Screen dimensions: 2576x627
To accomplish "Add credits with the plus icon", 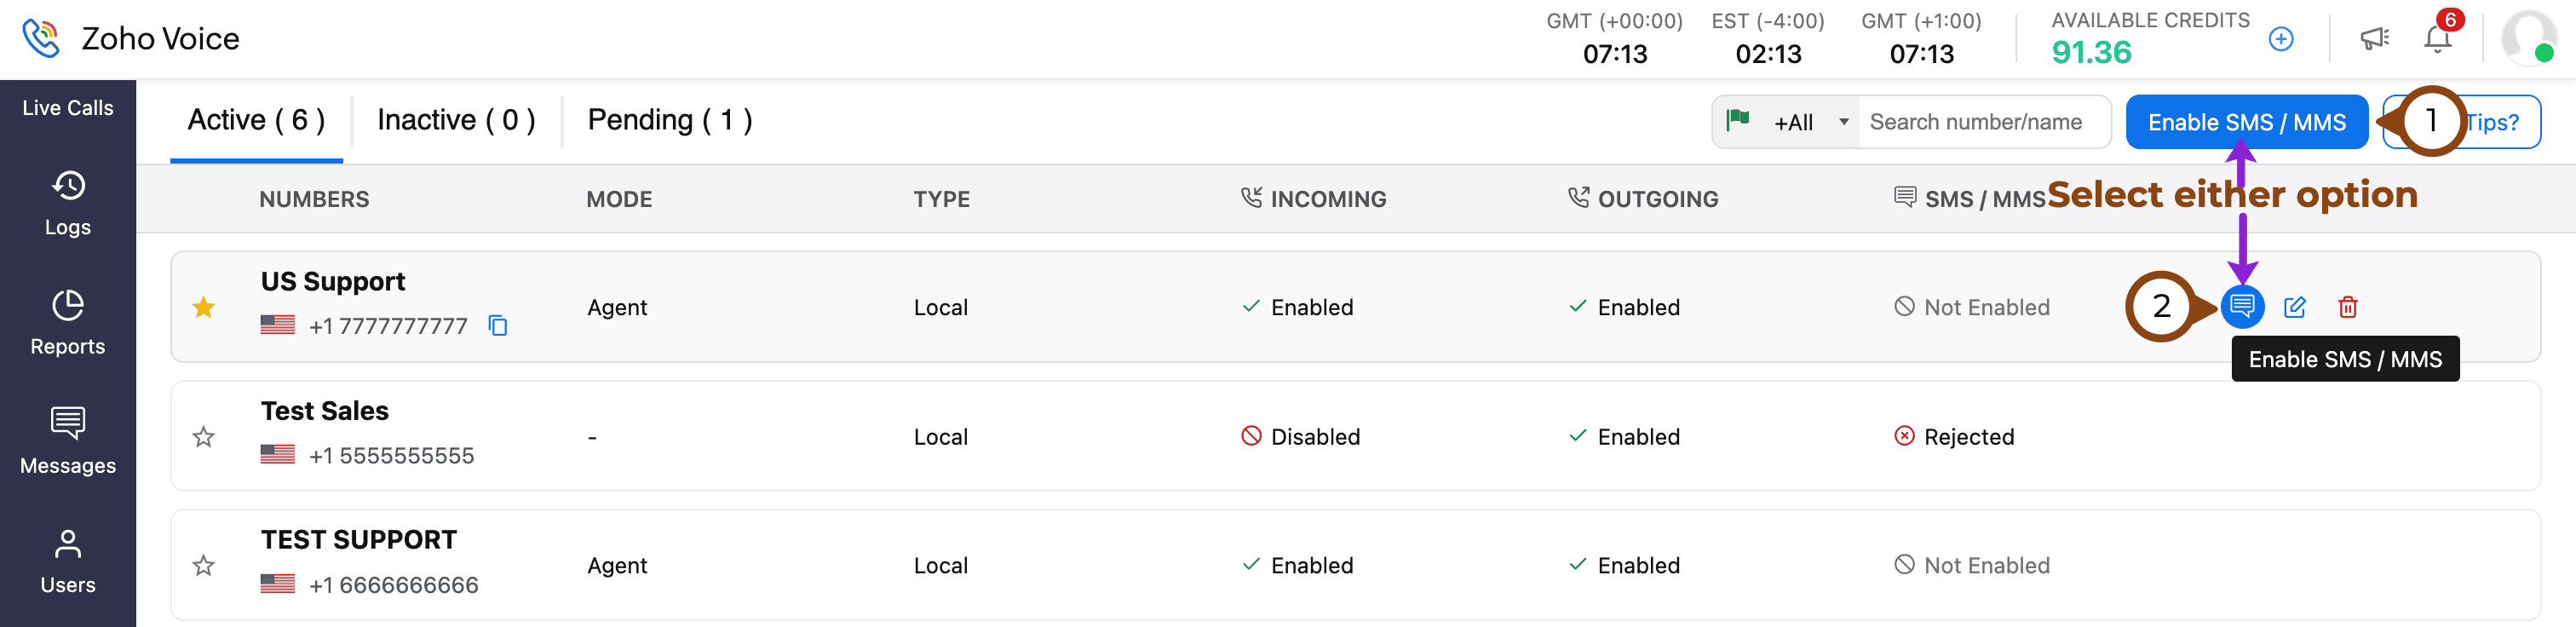I will tap(2281, 39).
